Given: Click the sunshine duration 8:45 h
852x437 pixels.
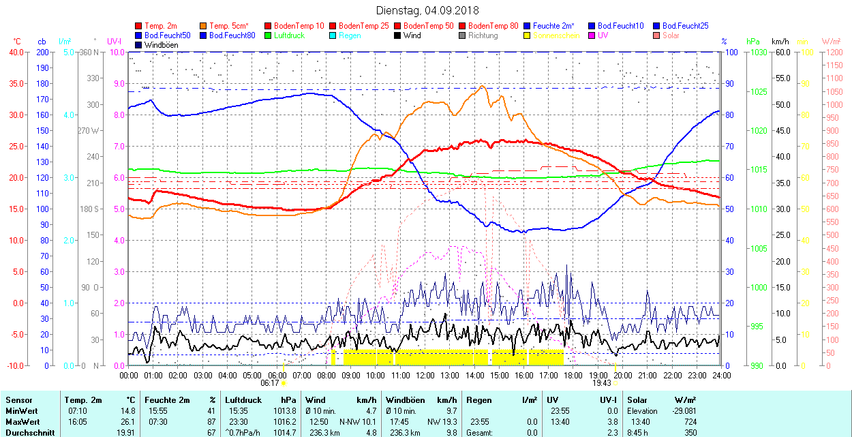Looking at the screenshot, I should point(639,433).
